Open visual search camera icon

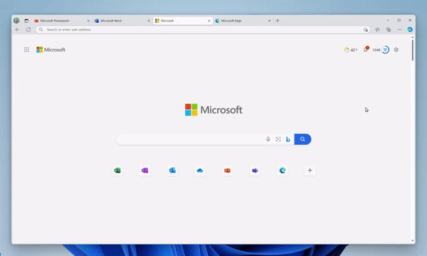pyautogui.click(x=278, y=139)
